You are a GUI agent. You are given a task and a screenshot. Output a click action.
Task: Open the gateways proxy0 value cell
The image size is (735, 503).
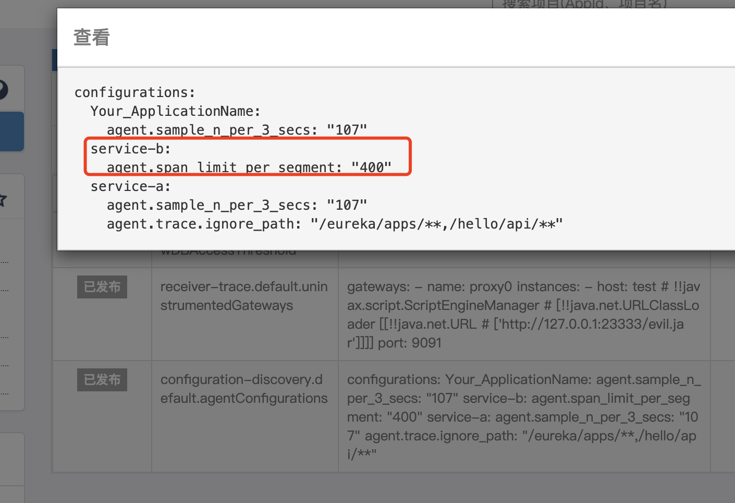(x=524, y=315)
